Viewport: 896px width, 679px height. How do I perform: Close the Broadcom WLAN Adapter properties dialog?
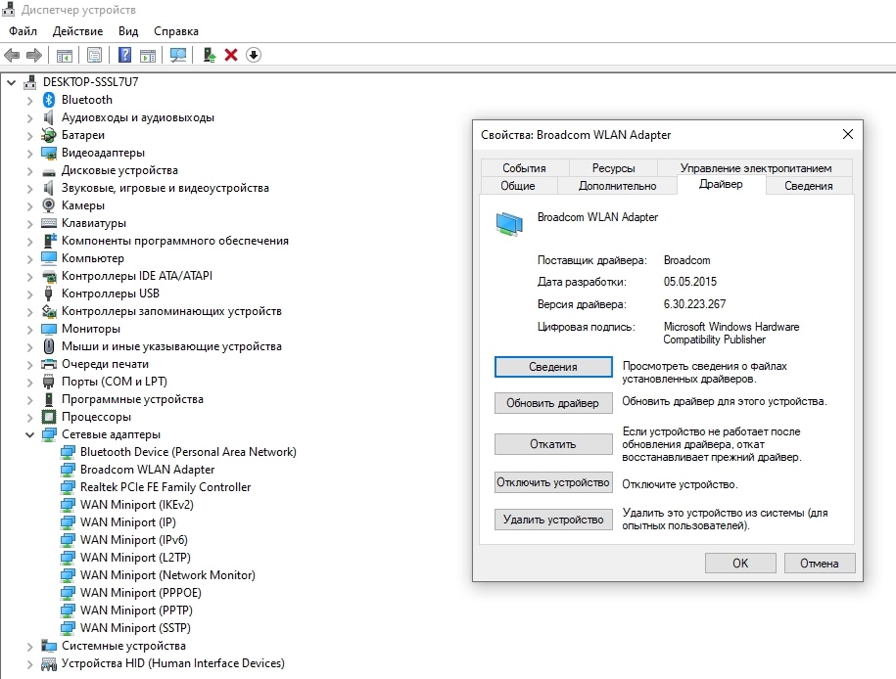848,134
